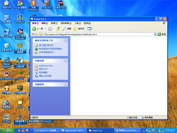Open the 檔案 menu

coord(35,23)
